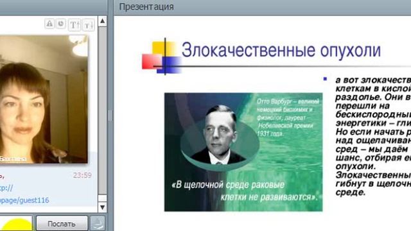Open the guest116 link in chat
Screen dimensions: 411x231
pos(24,200)
